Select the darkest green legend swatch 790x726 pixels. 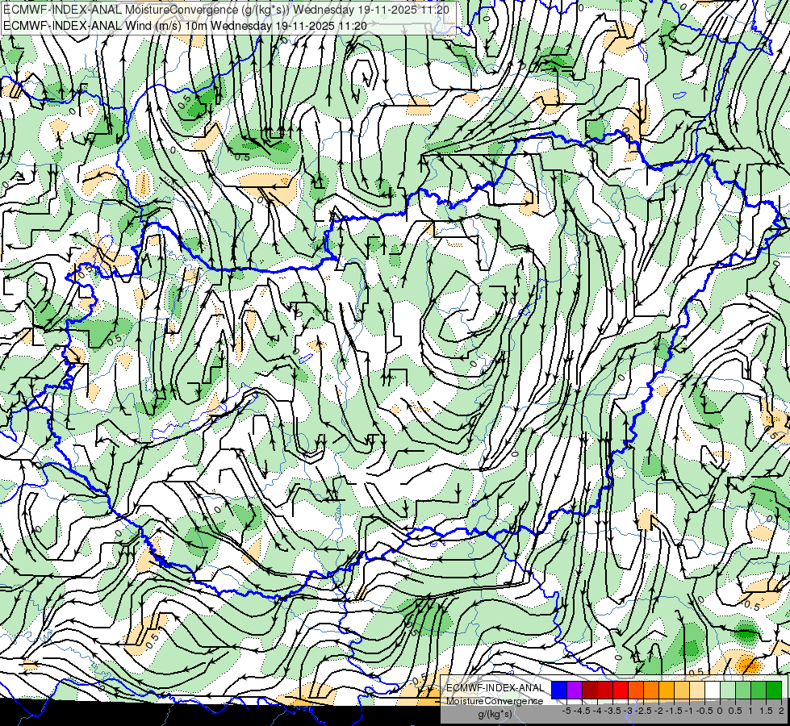(x=774, y=690)
